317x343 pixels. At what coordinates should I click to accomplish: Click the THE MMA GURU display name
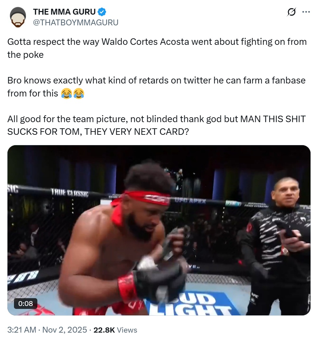64,12
